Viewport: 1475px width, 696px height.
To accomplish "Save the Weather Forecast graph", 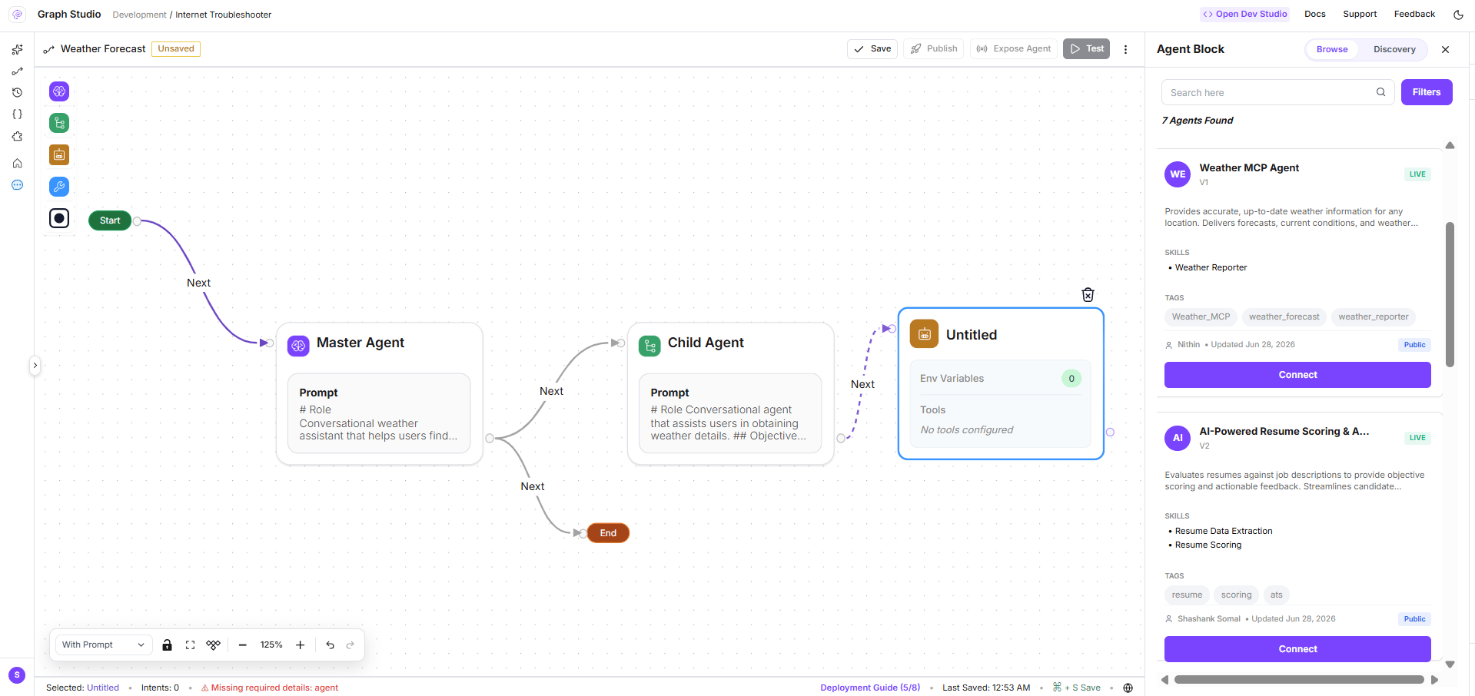I will pos(872,49).
